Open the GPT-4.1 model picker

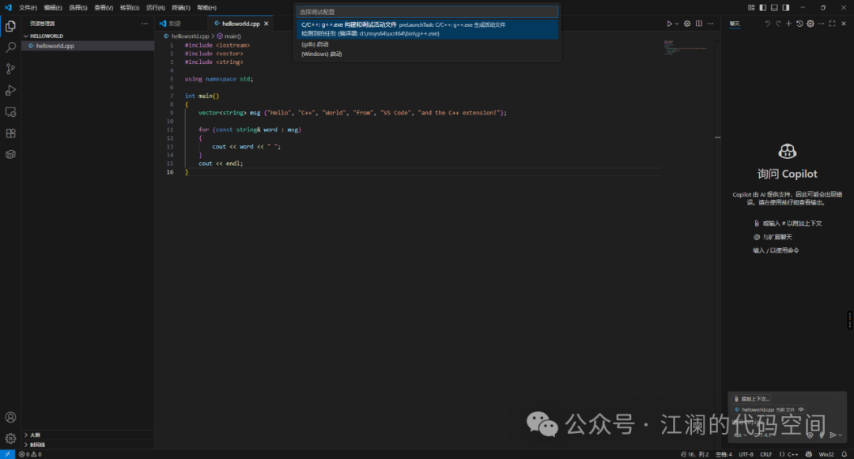764,435
